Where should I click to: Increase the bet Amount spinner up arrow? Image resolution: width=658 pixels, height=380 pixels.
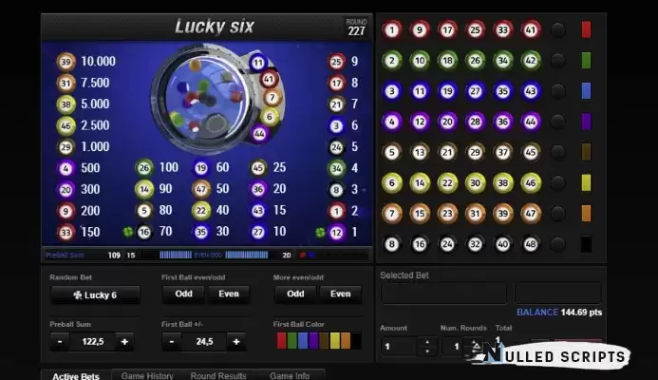point(427,341)
